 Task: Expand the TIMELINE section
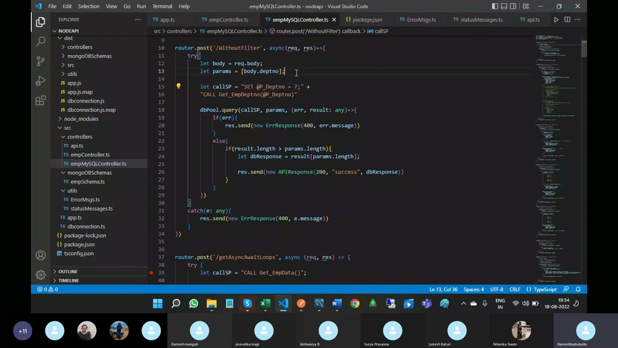pyautogui.click(x=69, y=280)
